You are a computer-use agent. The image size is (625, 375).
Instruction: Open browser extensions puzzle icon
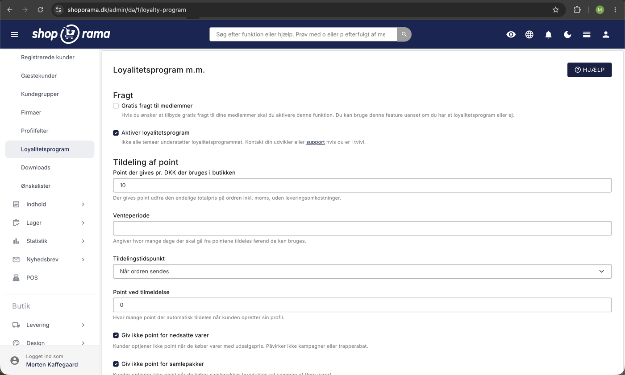[x=577, y=9]
